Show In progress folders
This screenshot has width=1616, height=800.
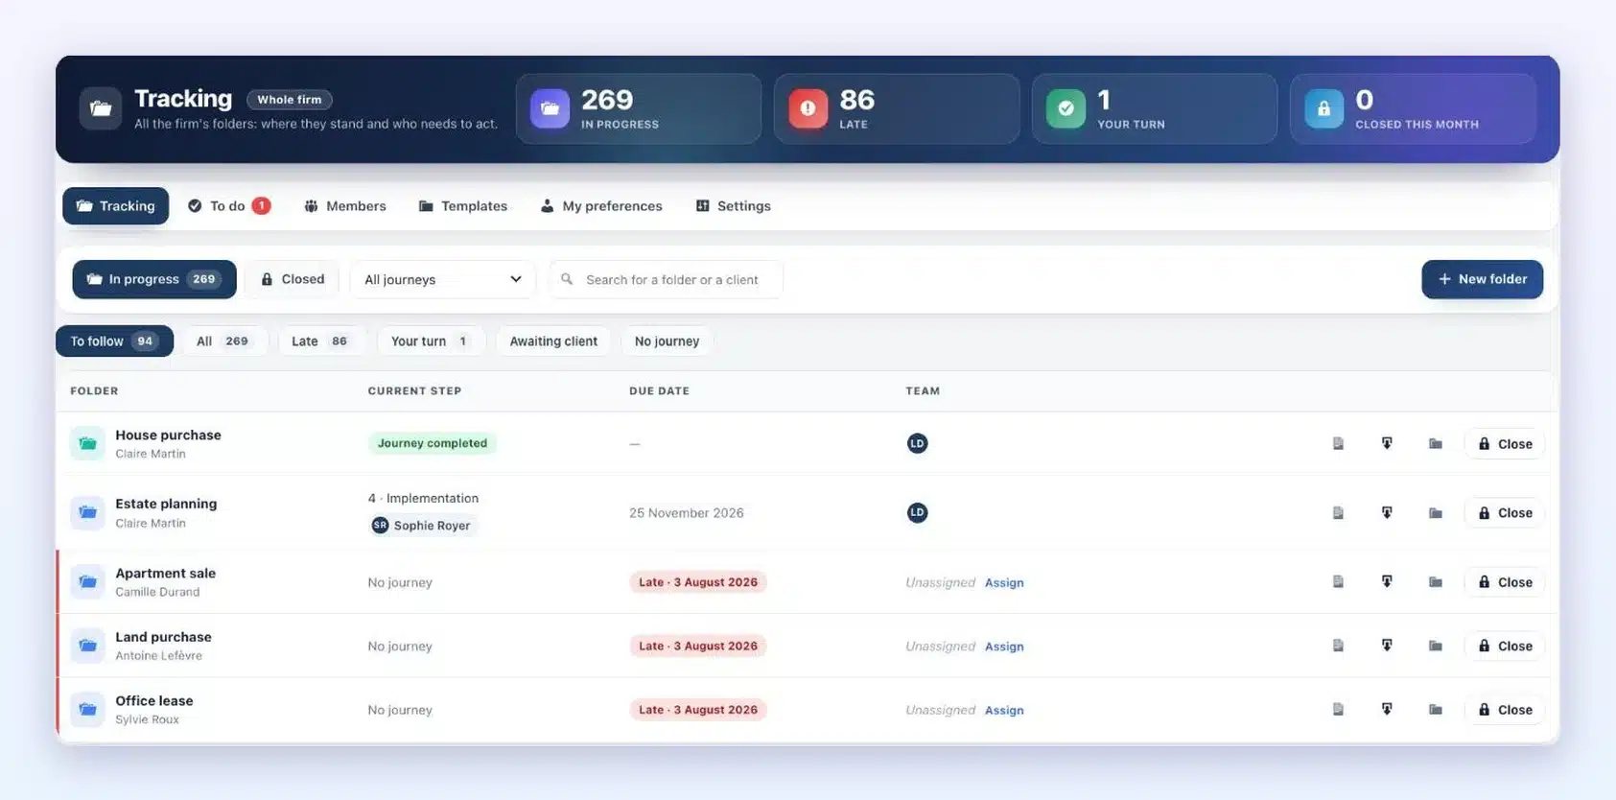click(x=154, y=279)
